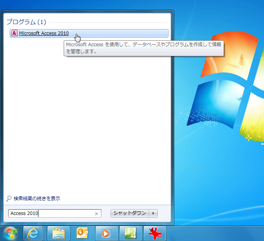Image resolution: width=264 pixels, height=241 pixels.
Task: Click the Access icon beside the result
Action: point(14,33)
